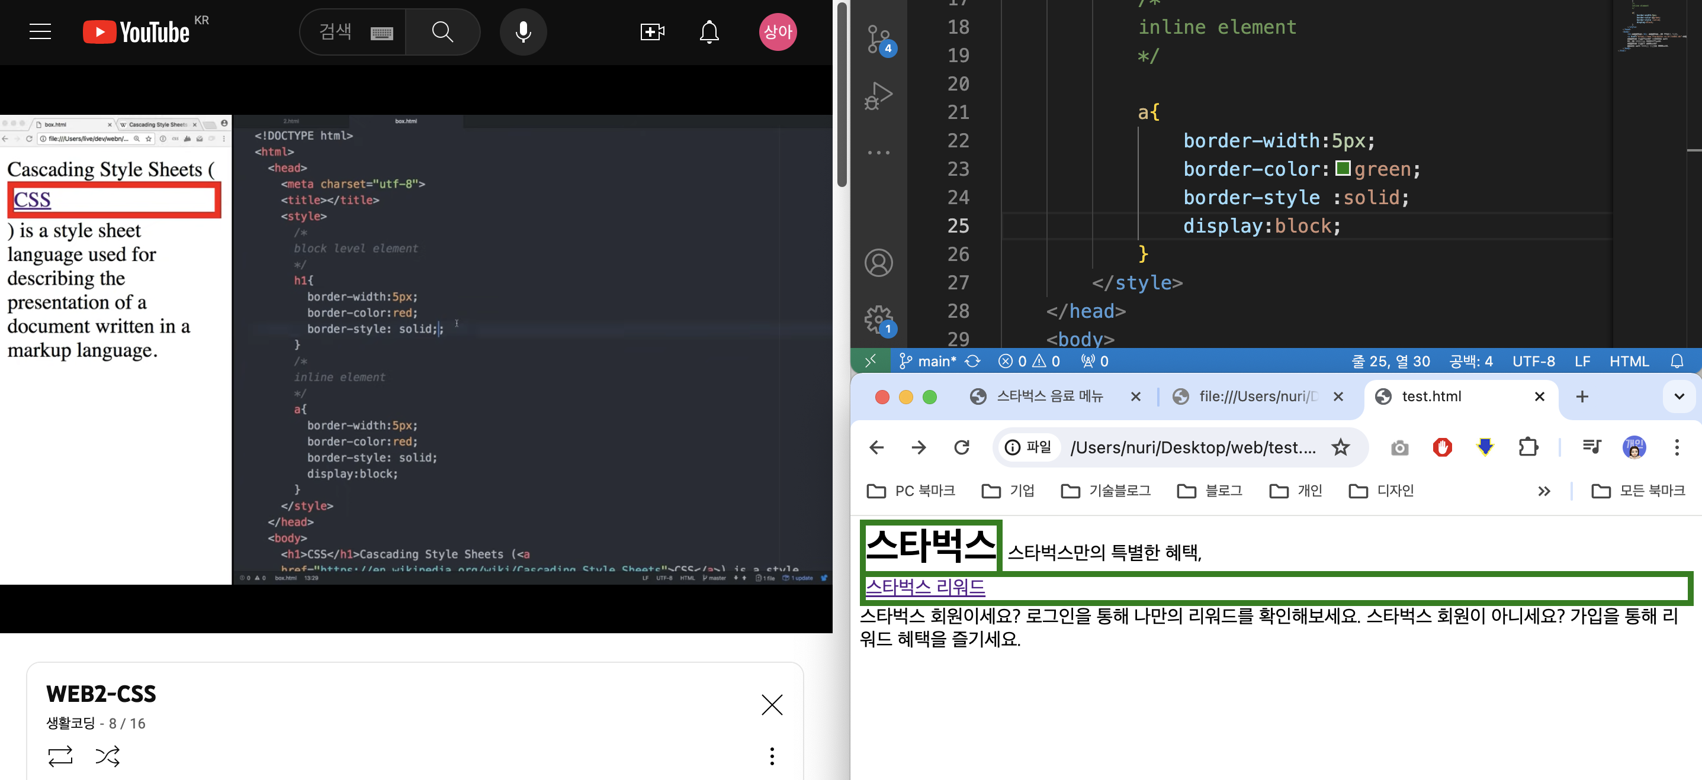Open the 기술블로그 bookmark folder

coord(1106,491)
